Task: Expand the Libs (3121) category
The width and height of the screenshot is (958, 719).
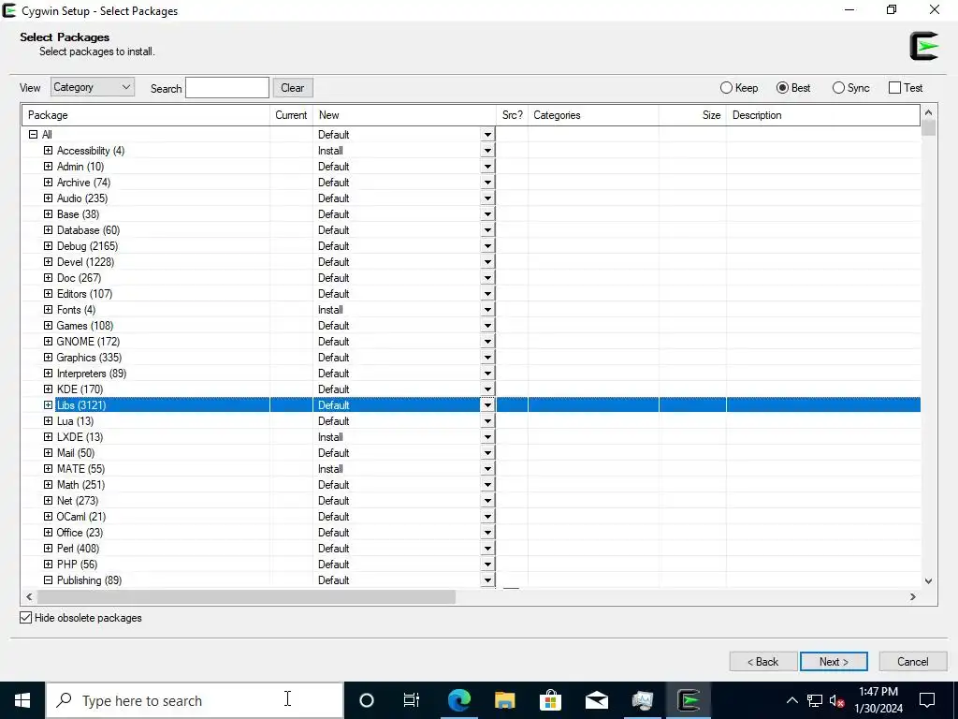Action: (x=48, y=404)
